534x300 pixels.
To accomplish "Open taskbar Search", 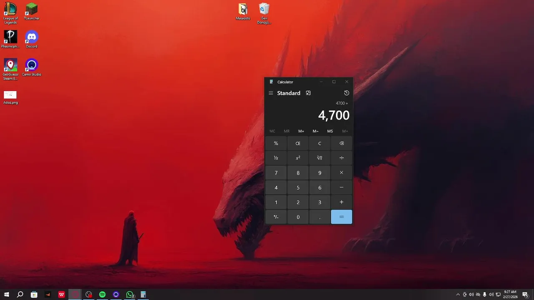I will [x=20, y=295].
